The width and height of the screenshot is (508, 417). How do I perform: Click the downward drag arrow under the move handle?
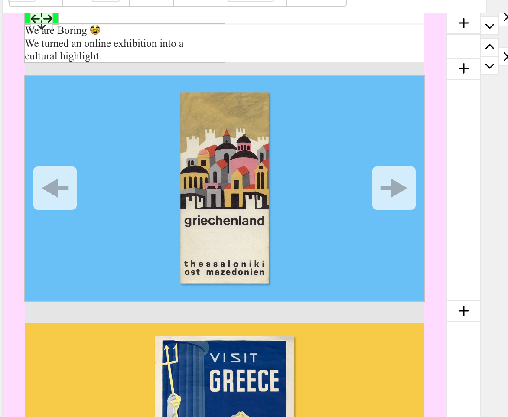pos(42,27)
